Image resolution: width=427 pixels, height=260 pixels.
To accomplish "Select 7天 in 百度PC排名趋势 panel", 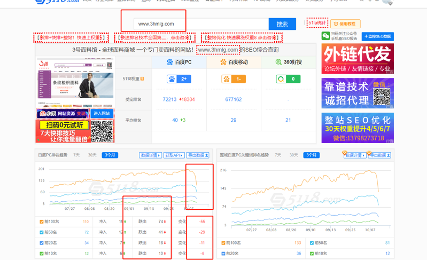I will tap(76, 155).
